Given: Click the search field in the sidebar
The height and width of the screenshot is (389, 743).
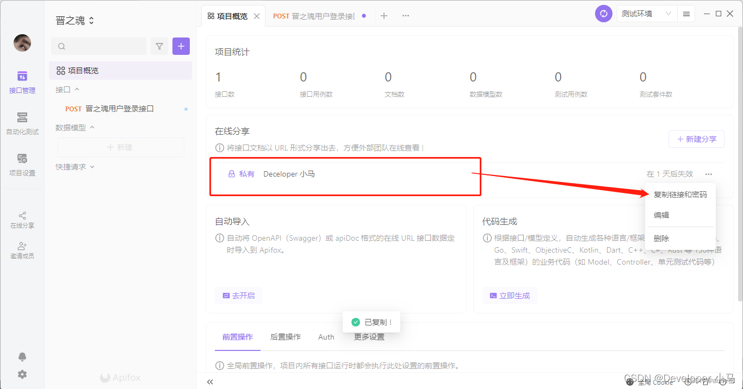Looking at the screenshot, I should click(98, 46).
